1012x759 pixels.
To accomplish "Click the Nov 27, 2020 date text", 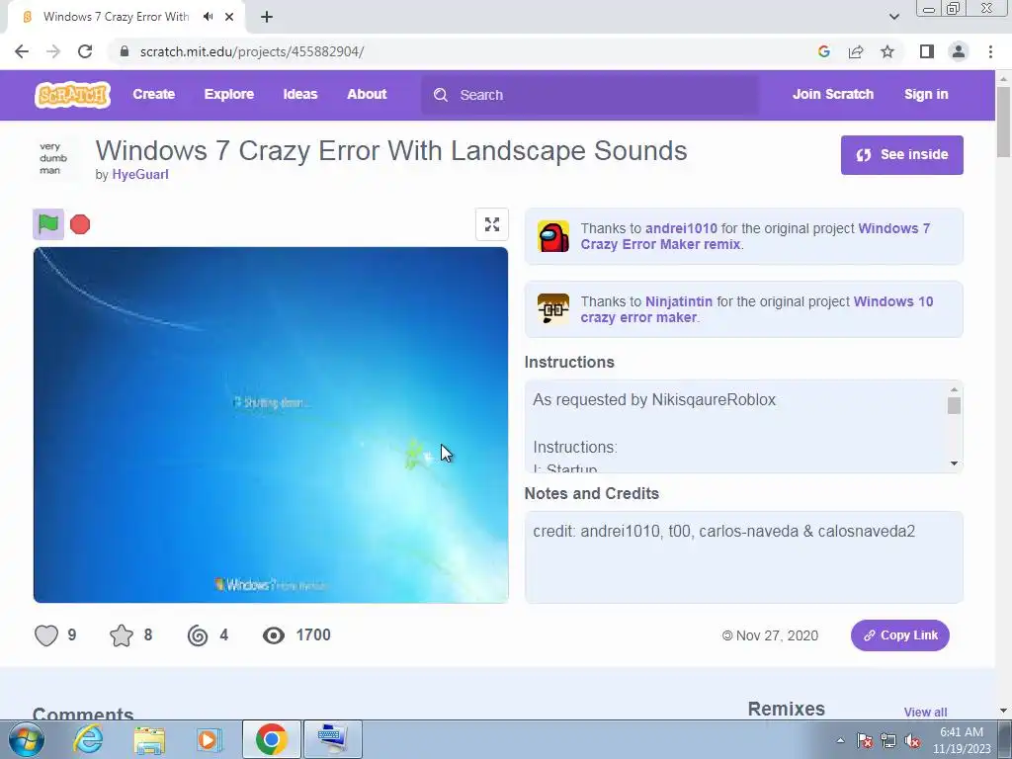I will [x=777, y=635].
